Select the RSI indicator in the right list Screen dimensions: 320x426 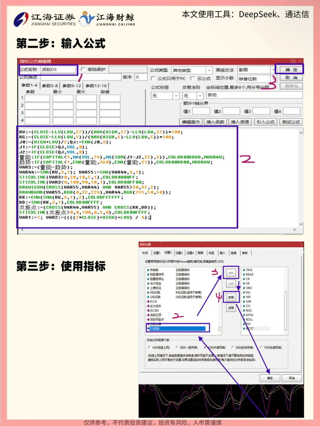(248, 292)
